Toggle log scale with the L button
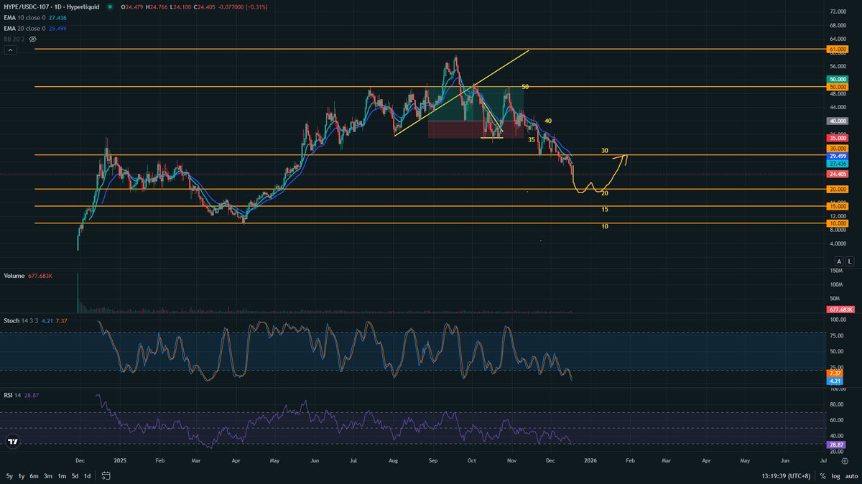The image size is (862, 484). click(850, 261)
